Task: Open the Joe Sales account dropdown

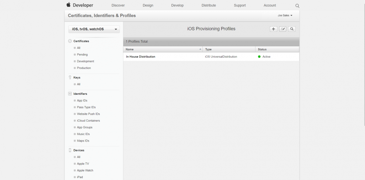Action: coord(285,15)
